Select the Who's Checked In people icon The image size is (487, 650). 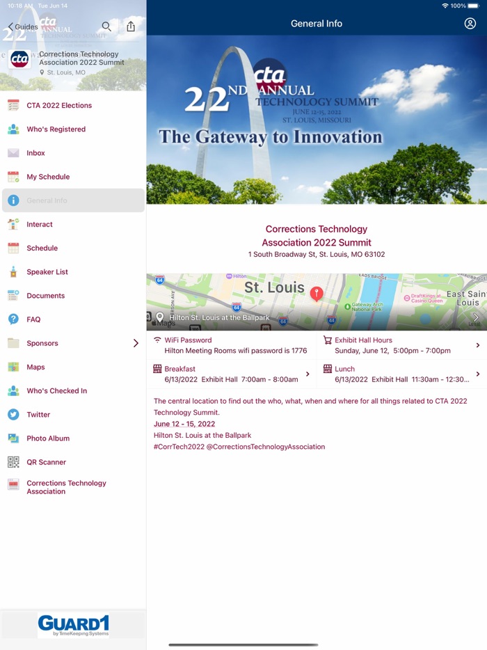click(13, 390)
